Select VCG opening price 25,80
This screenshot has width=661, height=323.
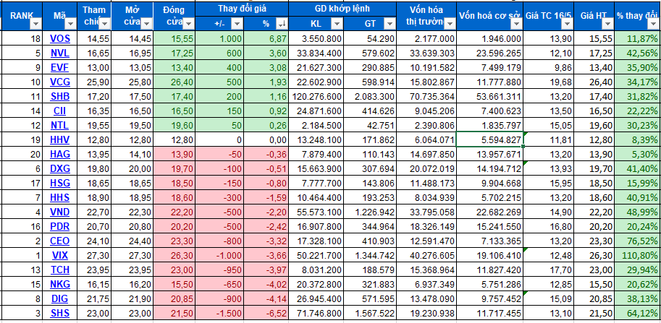[x=132, y=82]
